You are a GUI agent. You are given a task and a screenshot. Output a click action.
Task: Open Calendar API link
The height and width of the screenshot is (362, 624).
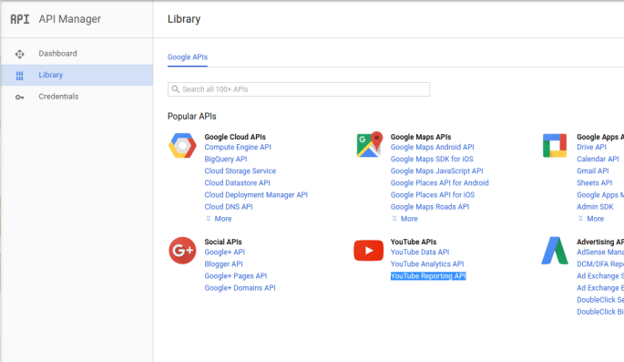(x=598, y=159)
